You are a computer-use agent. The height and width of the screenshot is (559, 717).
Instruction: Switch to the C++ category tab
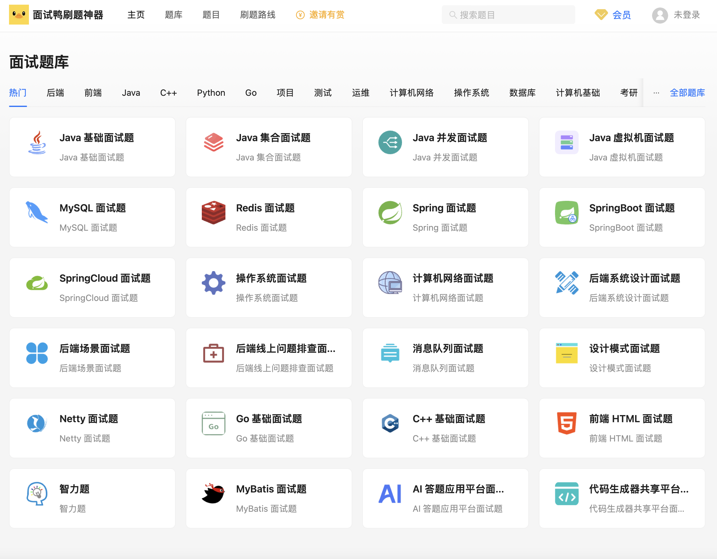(x=169, y=93)
